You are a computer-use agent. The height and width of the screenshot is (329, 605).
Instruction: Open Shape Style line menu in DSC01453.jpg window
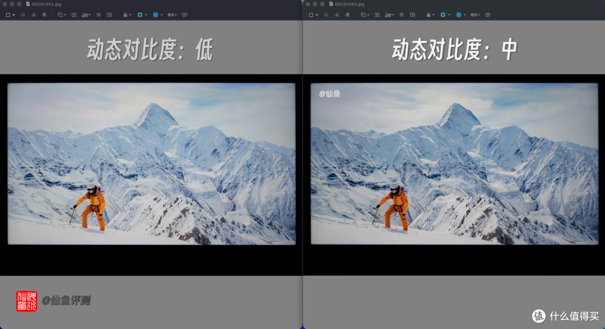(430, 15)
